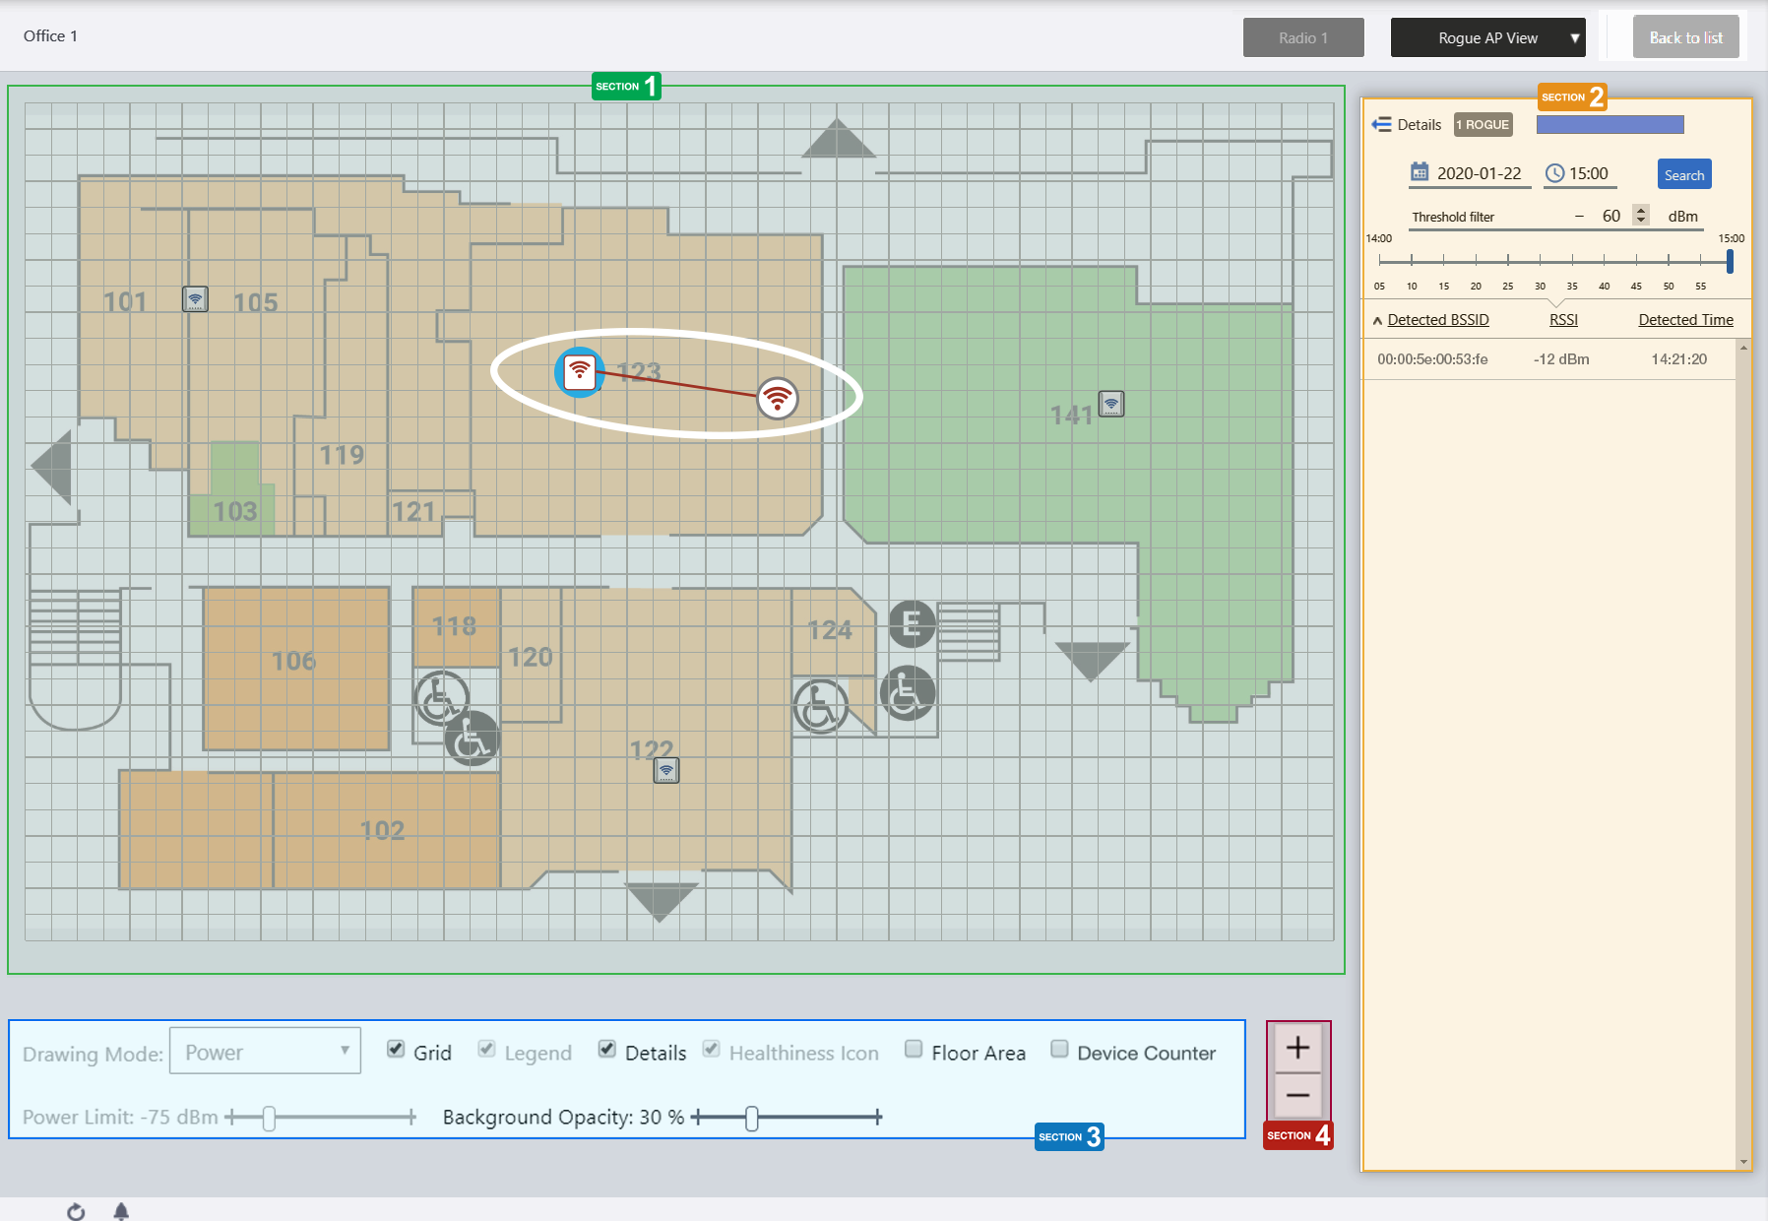Click the Background Opacity slider handle
Viewport: 1768px width, 1221px height.
[752, 1118]
